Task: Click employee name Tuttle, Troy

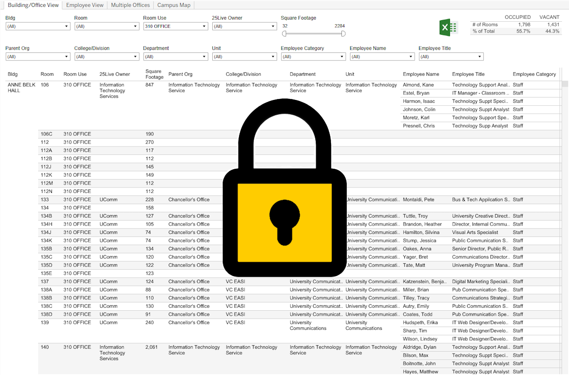Action: coord(415,216)
